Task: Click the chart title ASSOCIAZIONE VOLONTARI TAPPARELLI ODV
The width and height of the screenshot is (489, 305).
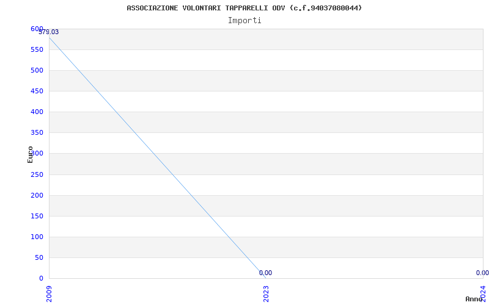Action: pos(244,8)
